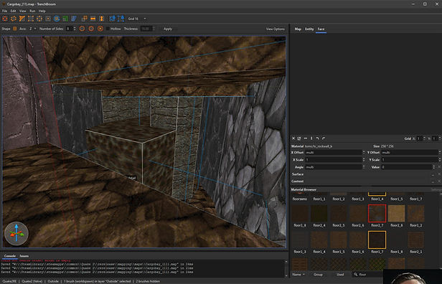442x284 pixels.
Task: Activate the Edge tool
Action: (39, 19)
